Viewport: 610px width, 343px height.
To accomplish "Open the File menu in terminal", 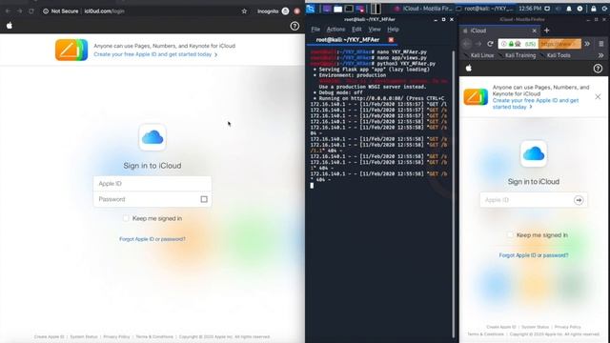I will (315, 30).
